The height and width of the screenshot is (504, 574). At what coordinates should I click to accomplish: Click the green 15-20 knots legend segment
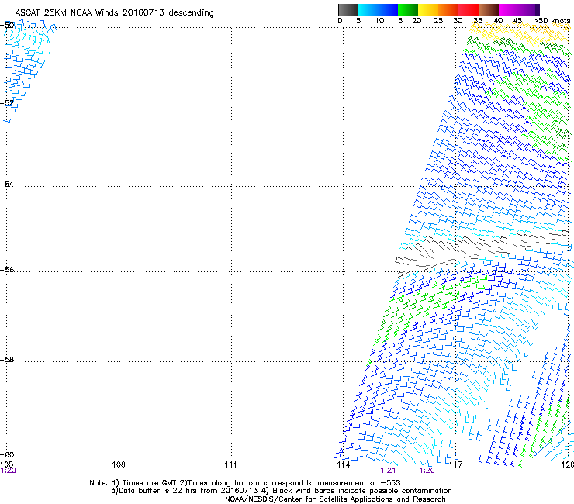pos(408,9)
